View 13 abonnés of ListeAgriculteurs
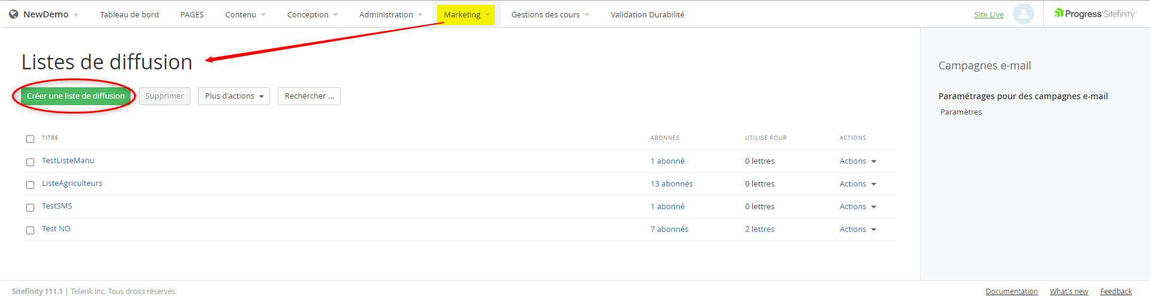The width and height of the screenshot is (1150, 300). (671, 184)
